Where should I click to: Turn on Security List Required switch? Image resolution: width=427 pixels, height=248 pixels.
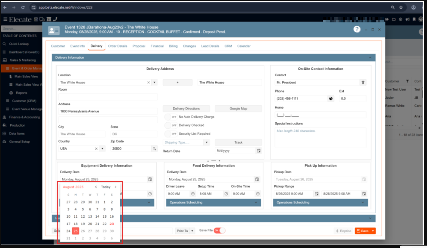tap(171, 134)
